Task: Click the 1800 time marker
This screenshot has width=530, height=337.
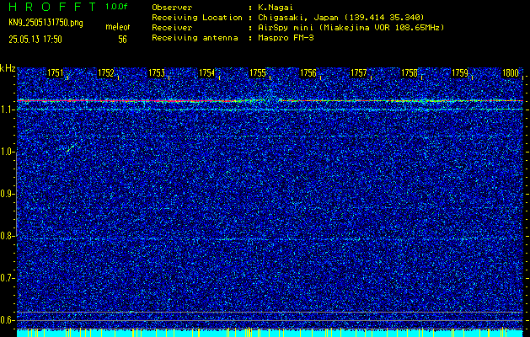Action: pyautogui.click(x=511, y=72)
